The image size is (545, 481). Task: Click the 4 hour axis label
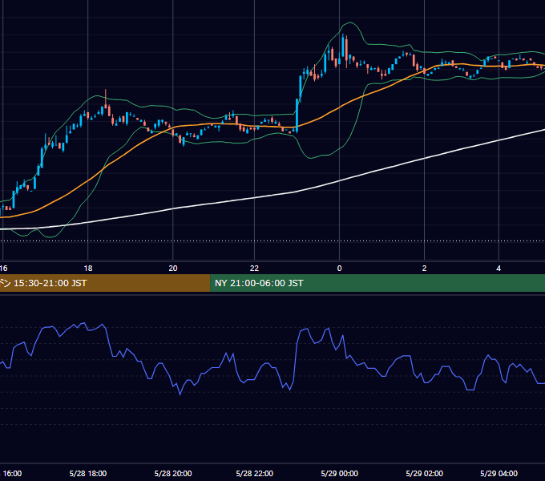coord(499,269)
